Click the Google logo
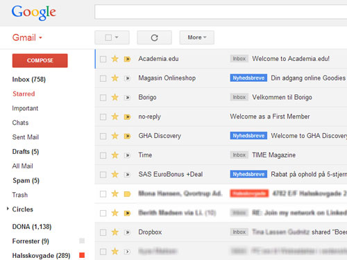Viewport: 347px width, 260px height. [x=34, y=12]
